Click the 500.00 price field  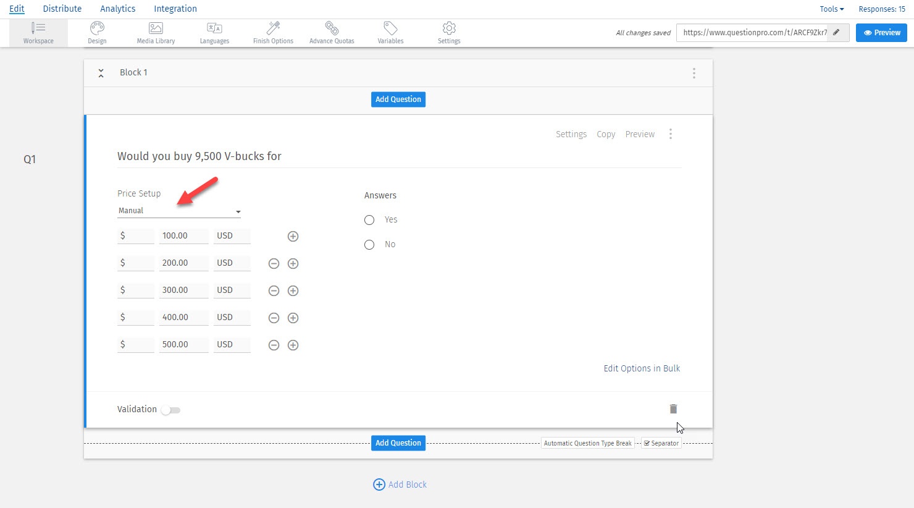[184, 345]
